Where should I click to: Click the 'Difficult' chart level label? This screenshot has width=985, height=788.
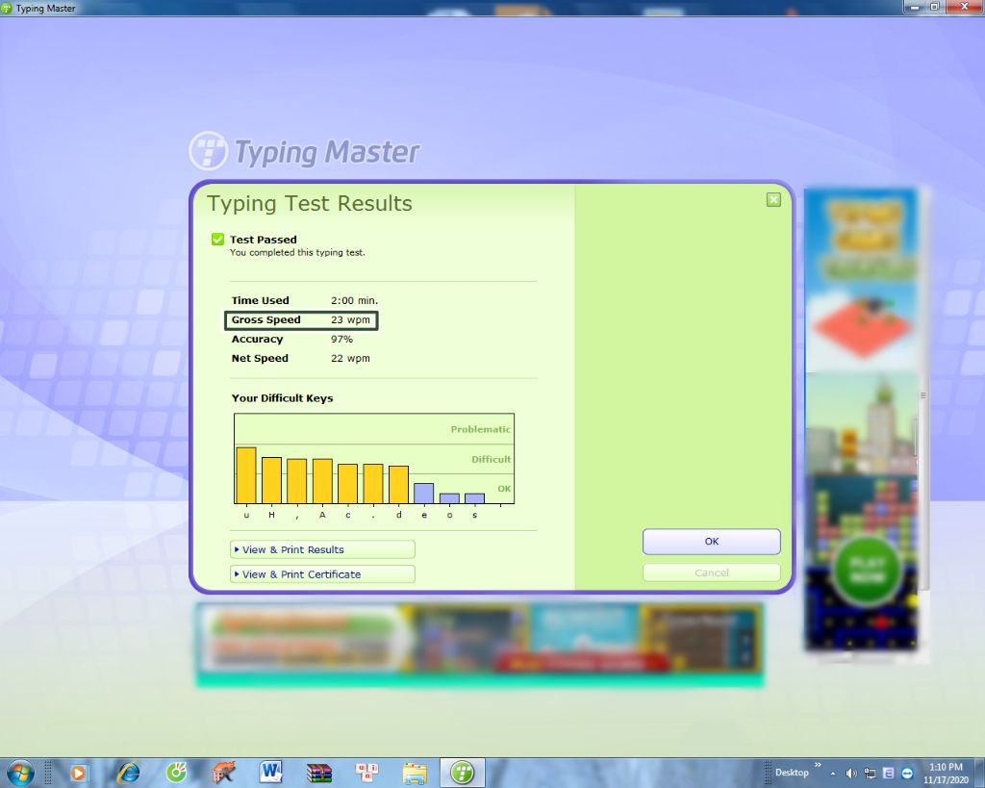point(492,459)
